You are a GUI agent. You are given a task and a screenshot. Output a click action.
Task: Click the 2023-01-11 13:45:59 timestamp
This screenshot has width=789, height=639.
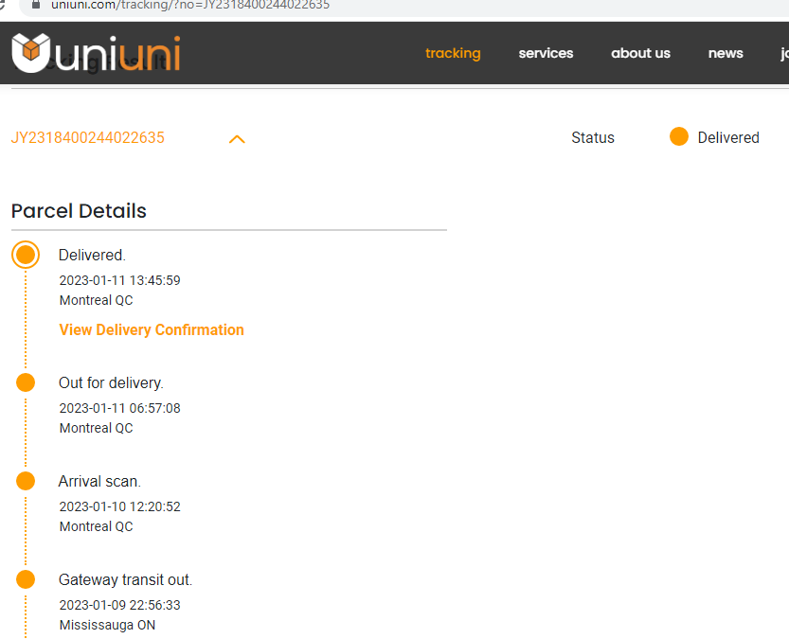(119, 280)
